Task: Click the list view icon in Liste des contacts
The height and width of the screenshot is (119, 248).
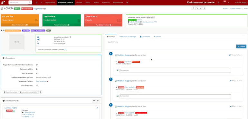Action: [98, 101]
